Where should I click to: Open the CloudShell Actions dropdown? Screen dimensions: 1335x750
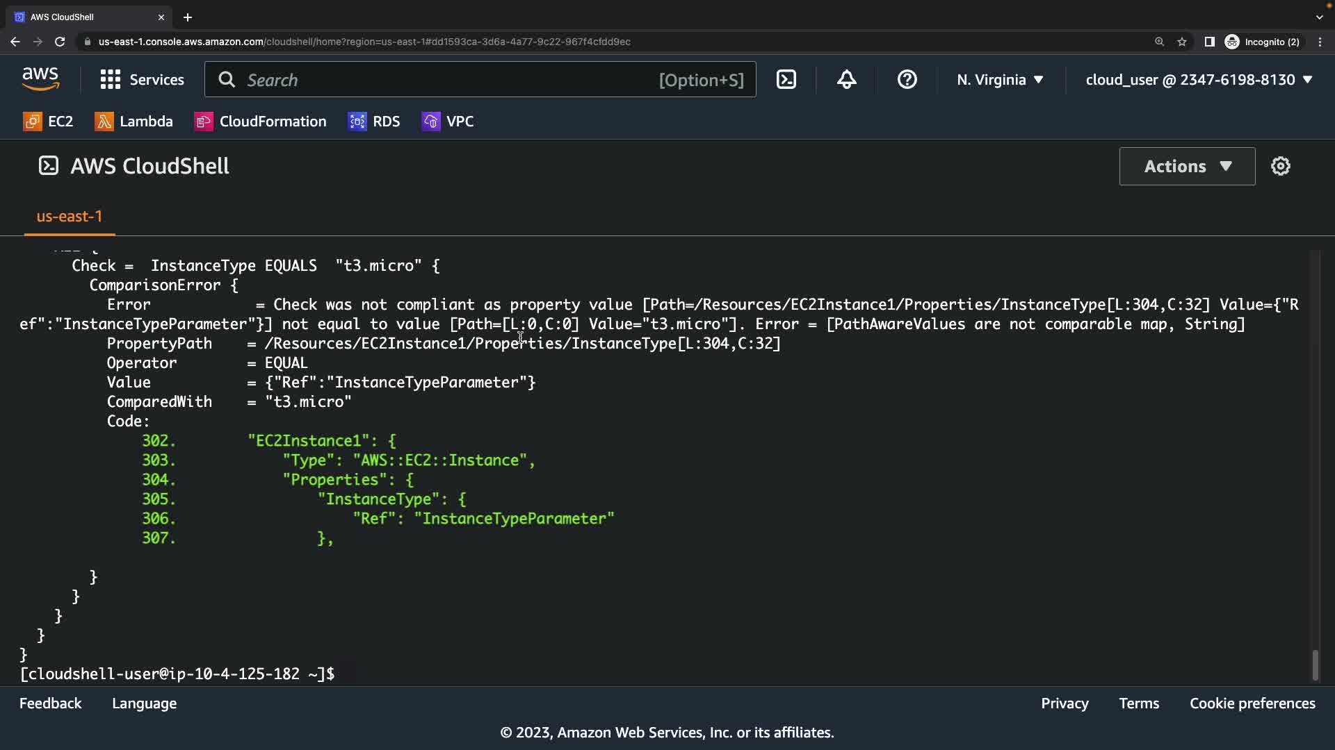pyautogui.click(x=1187, y=166)
